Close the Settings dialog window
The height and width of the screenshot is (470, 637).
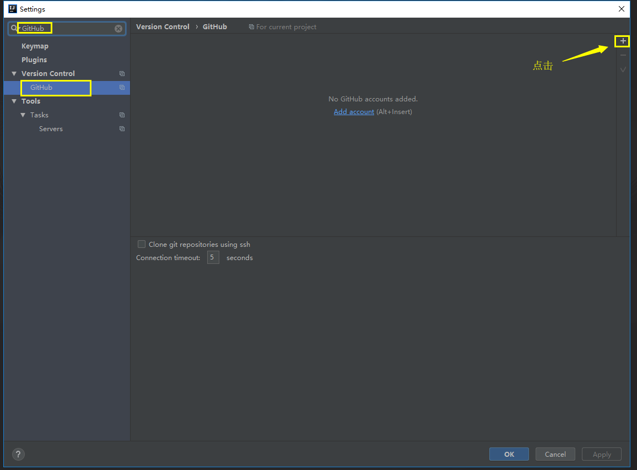622,9
